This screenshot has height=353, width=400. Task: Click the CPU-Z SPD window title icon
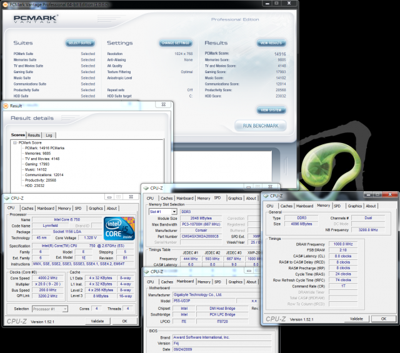[146, 188]
